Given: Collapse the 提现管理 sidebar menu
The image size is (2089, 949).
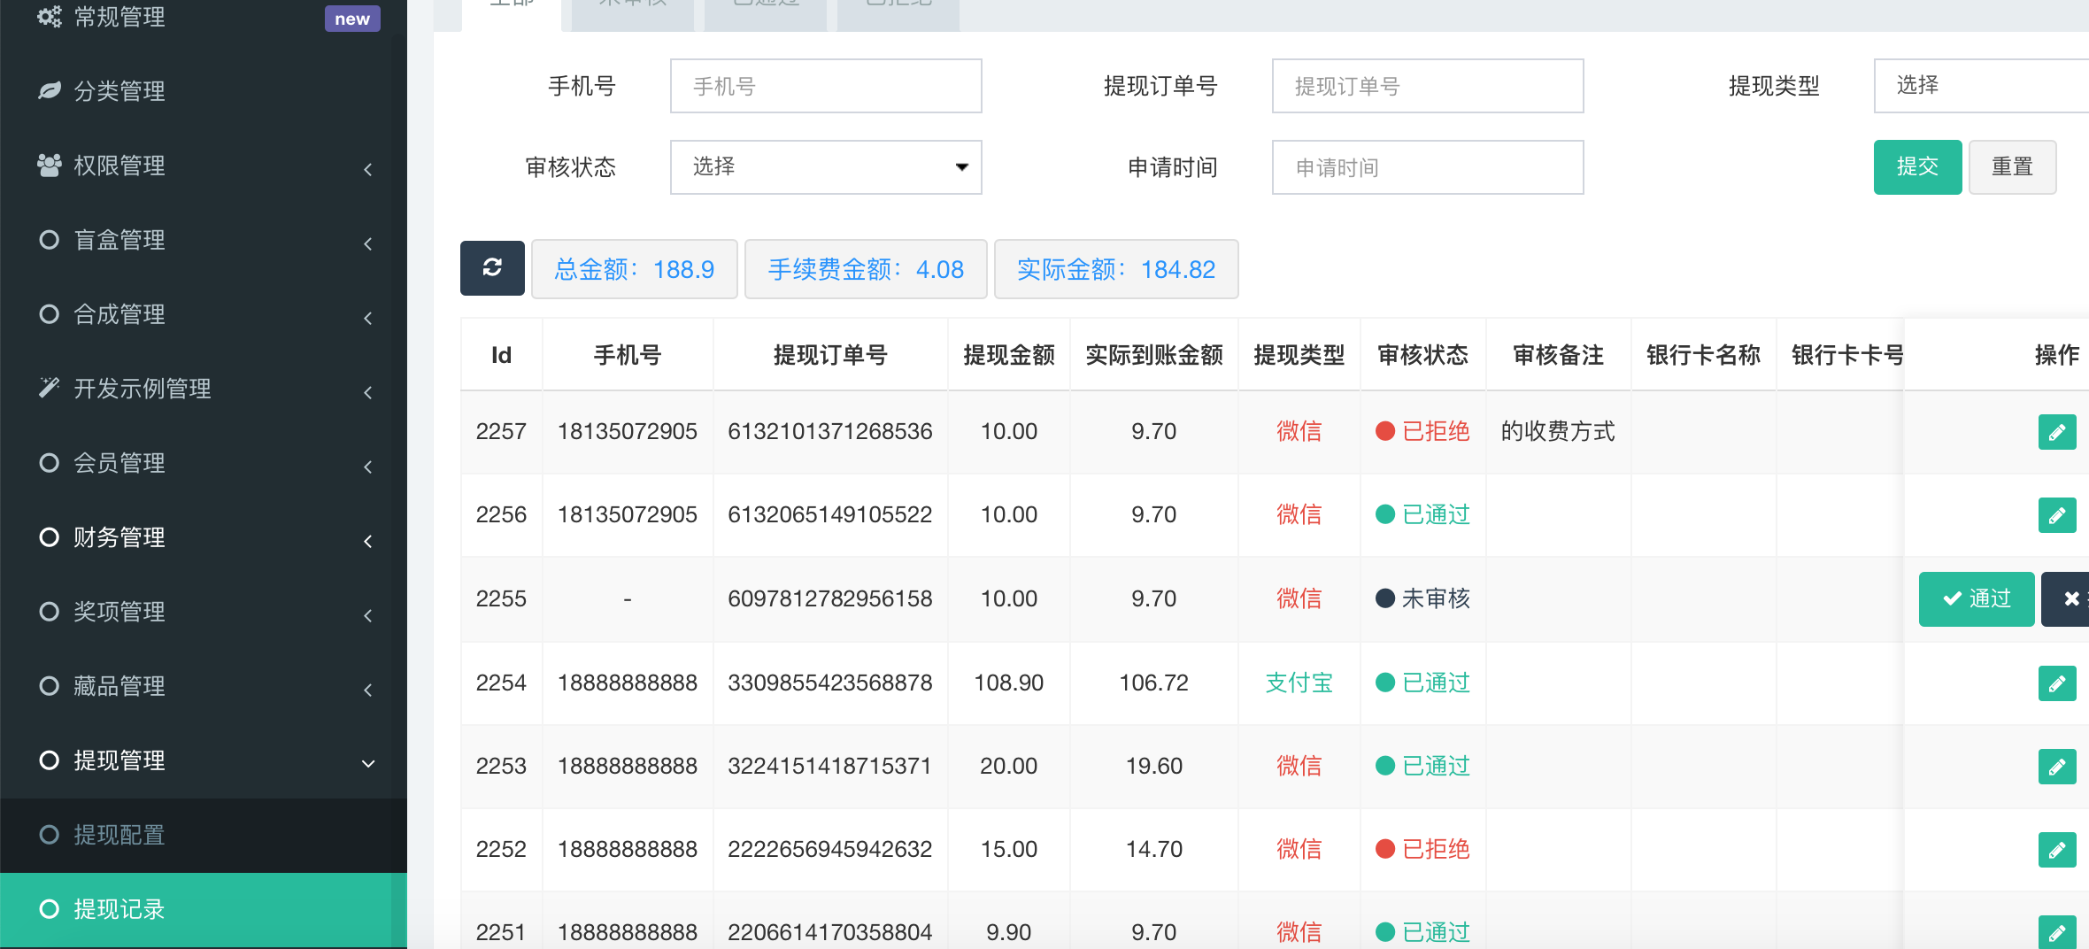Looking at the screenshot, I should (204, 760).
